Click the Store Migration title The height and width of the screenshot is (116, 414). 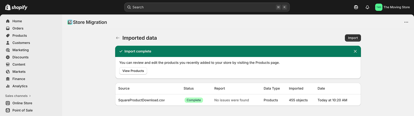pyautogui.click(x=90, y=22)
